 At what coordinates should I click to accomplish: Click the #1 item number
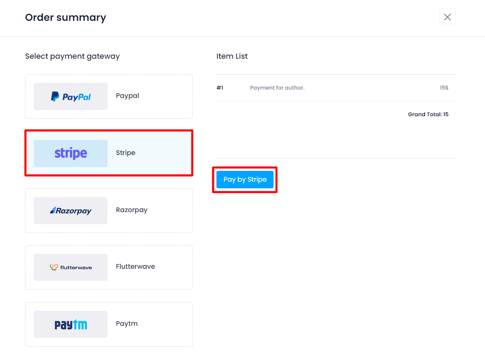pos(220,88)
